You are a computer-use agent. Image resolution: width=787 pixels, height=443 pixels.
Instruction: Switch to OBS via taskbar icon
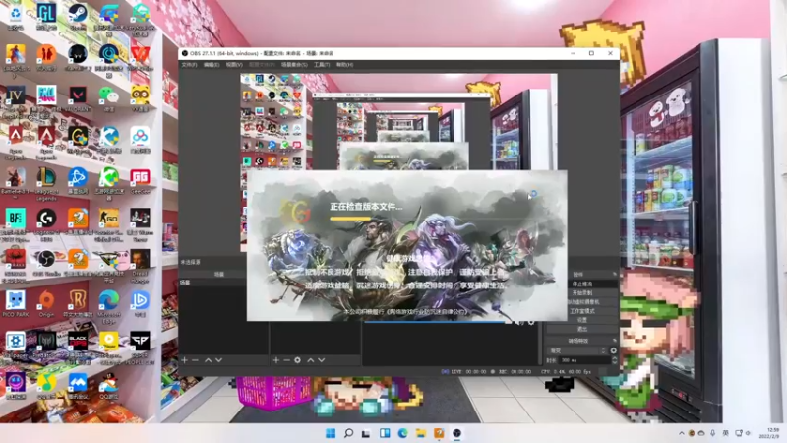click(x=456, y=433)
